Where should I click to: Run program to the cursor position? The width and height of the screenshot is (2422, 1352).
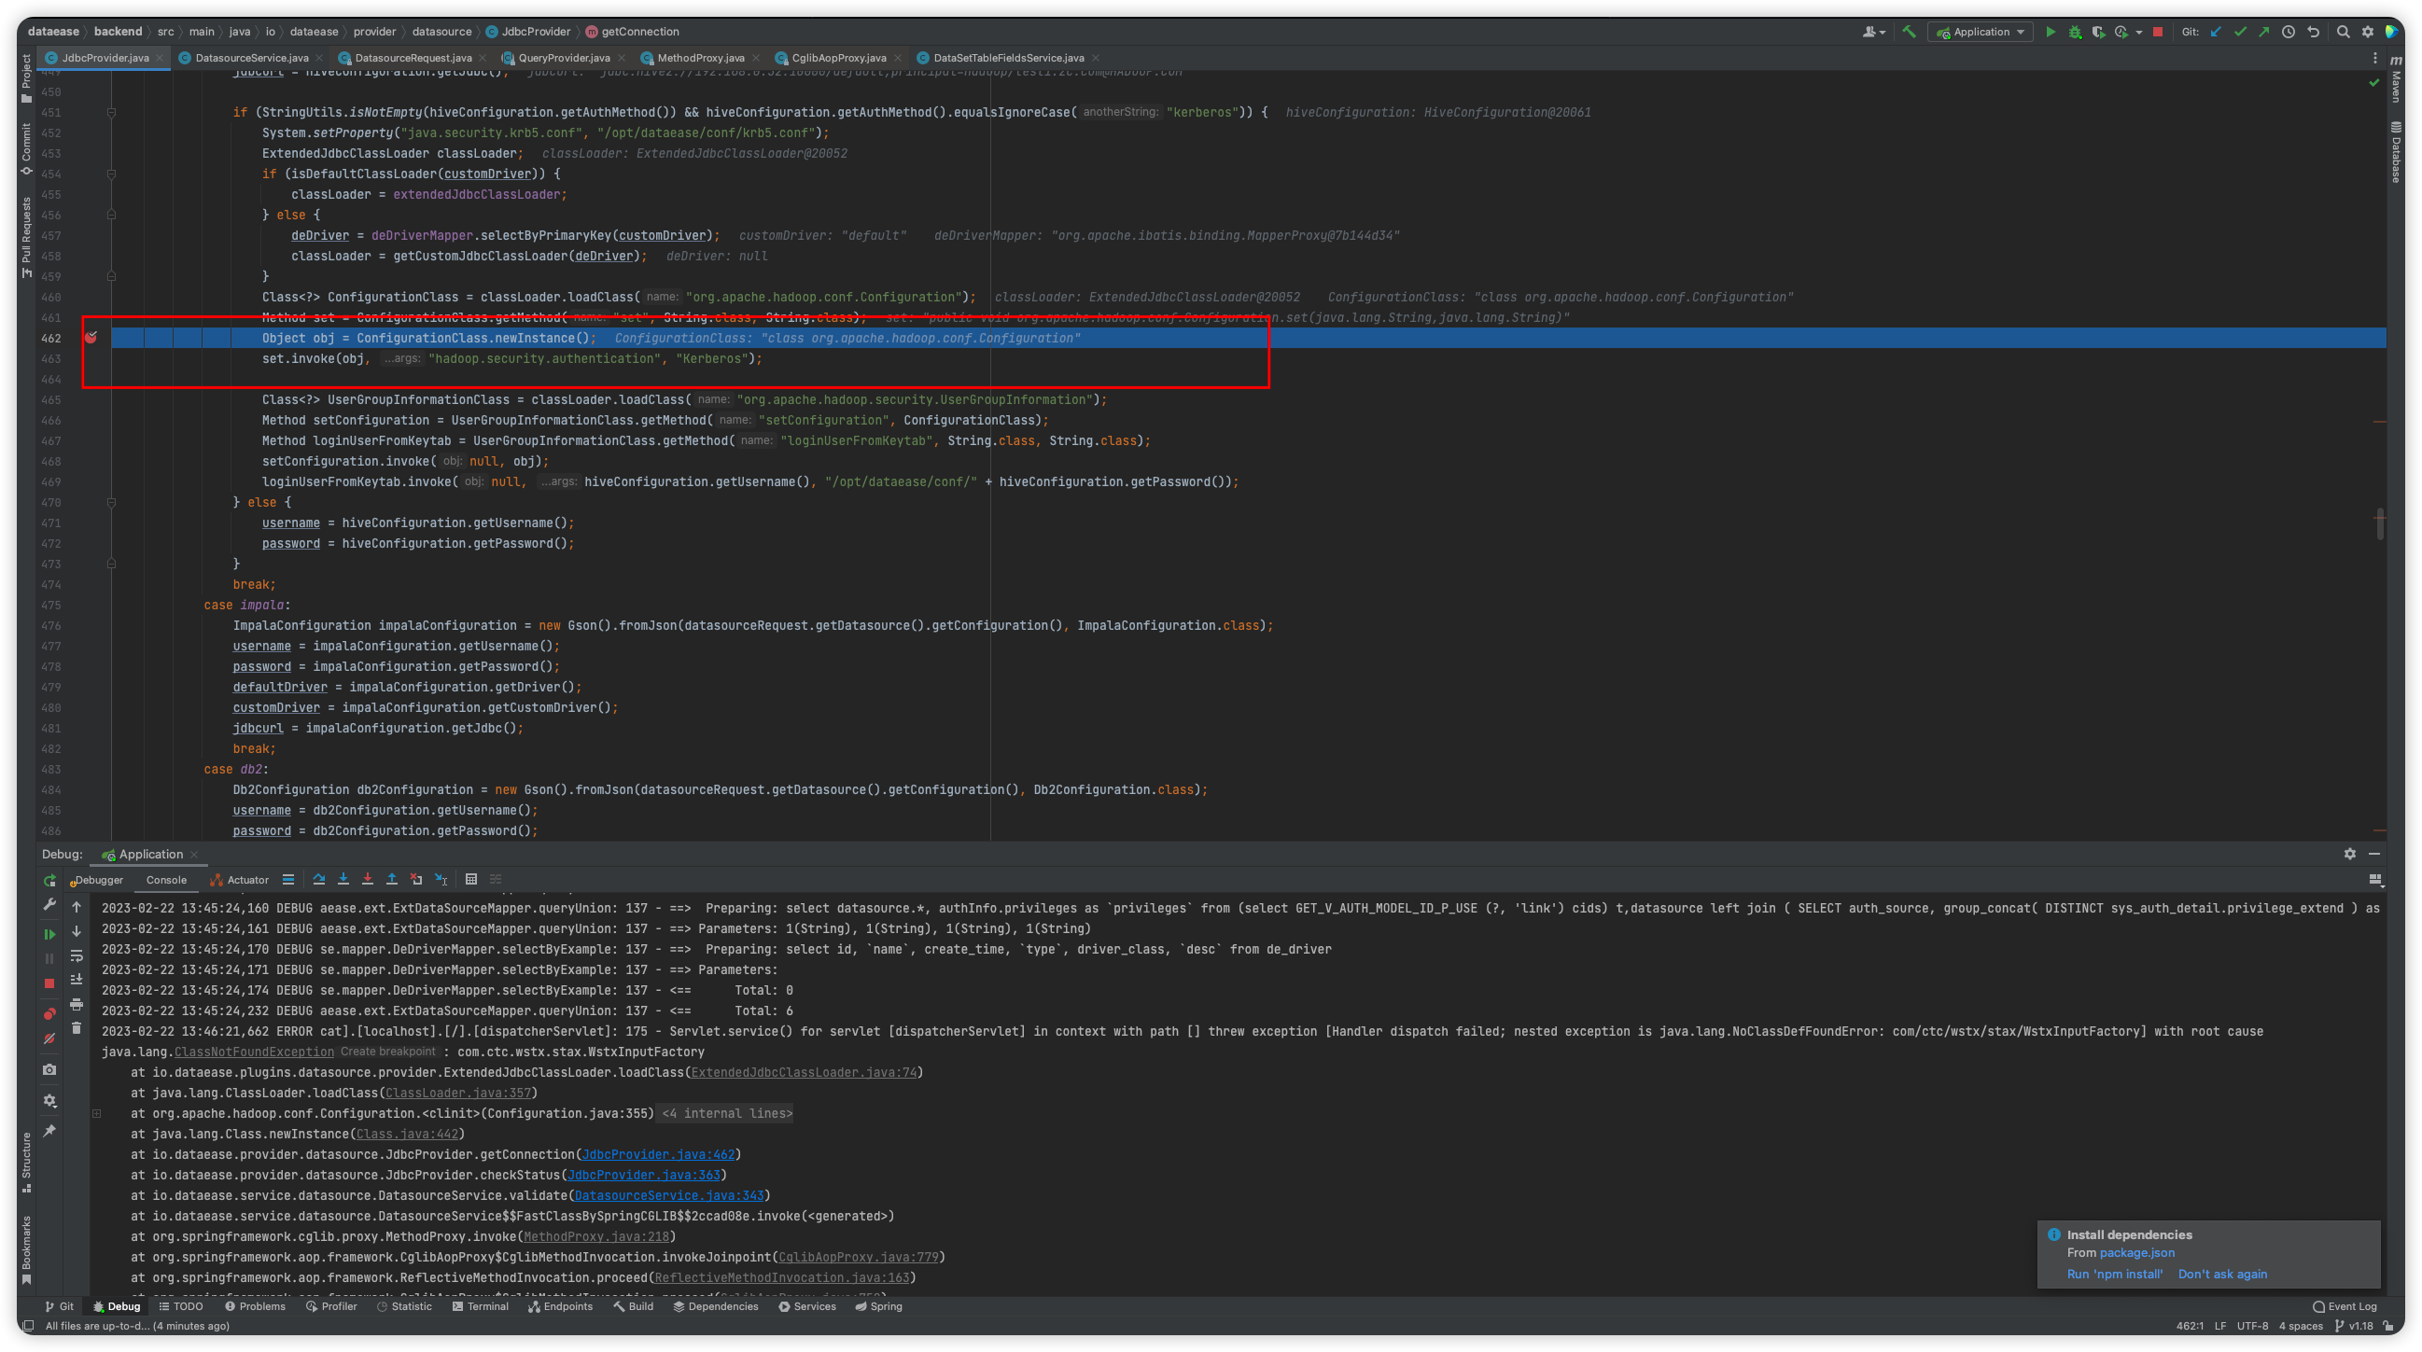(441, 879)
